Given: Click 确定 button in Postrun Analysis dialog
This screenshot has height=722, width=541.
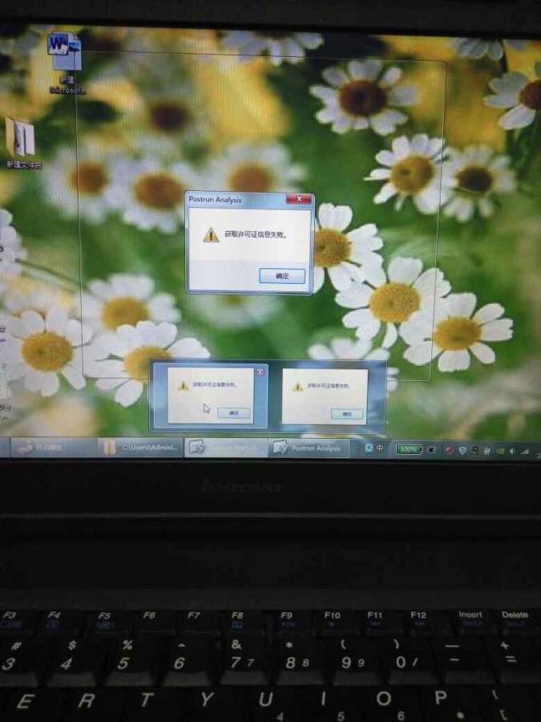Looking at the screenshot, I should (x=282, y=276).
